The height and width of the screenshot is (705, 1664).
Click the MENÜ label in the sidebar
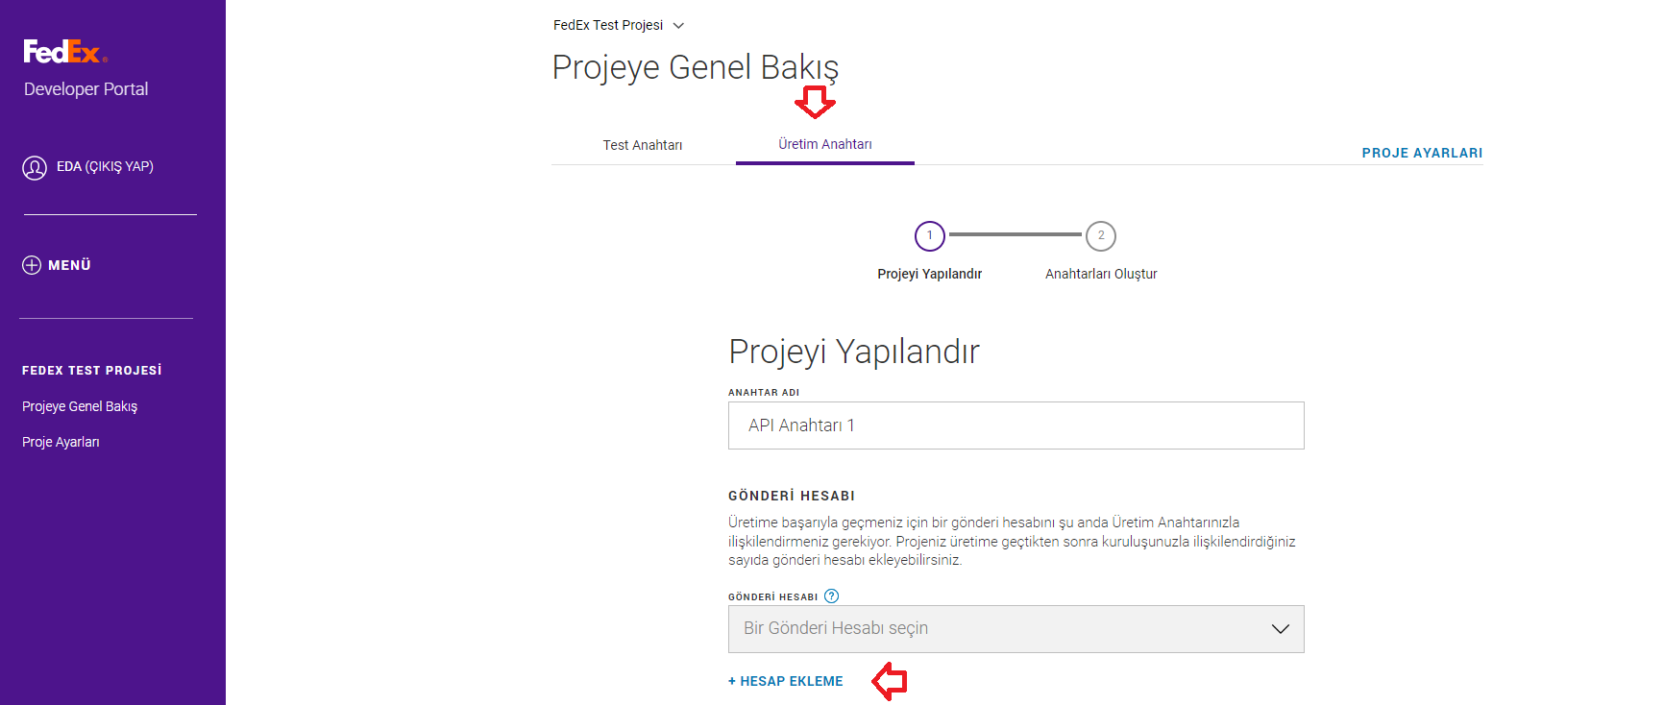click(x=69, y=265)
